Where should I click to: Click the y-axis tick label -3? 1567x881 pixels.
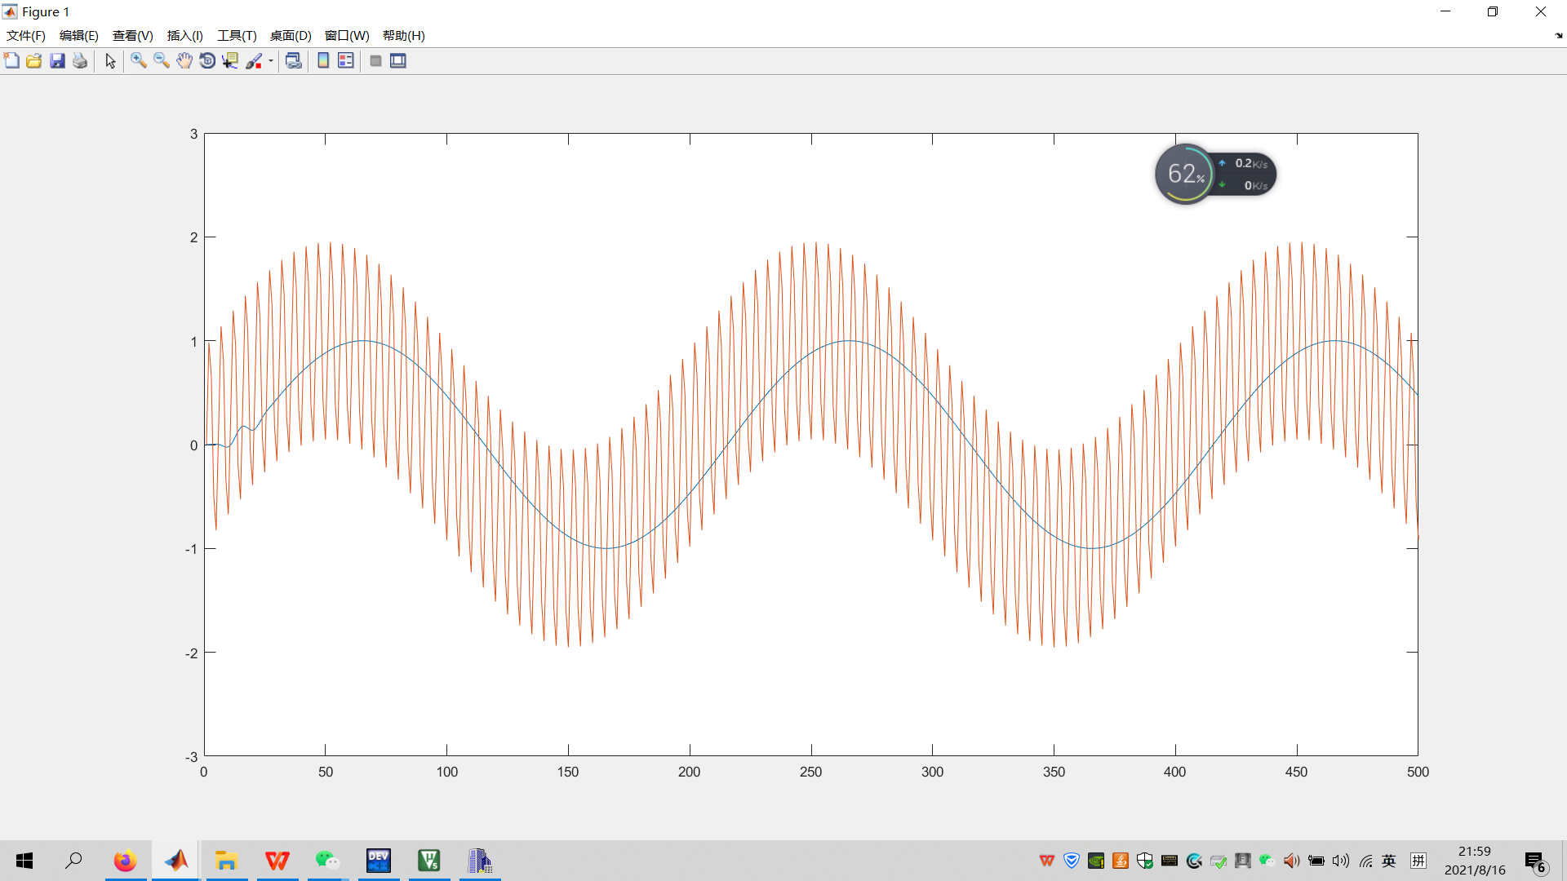pyautogui.click(x=191, y=757)
